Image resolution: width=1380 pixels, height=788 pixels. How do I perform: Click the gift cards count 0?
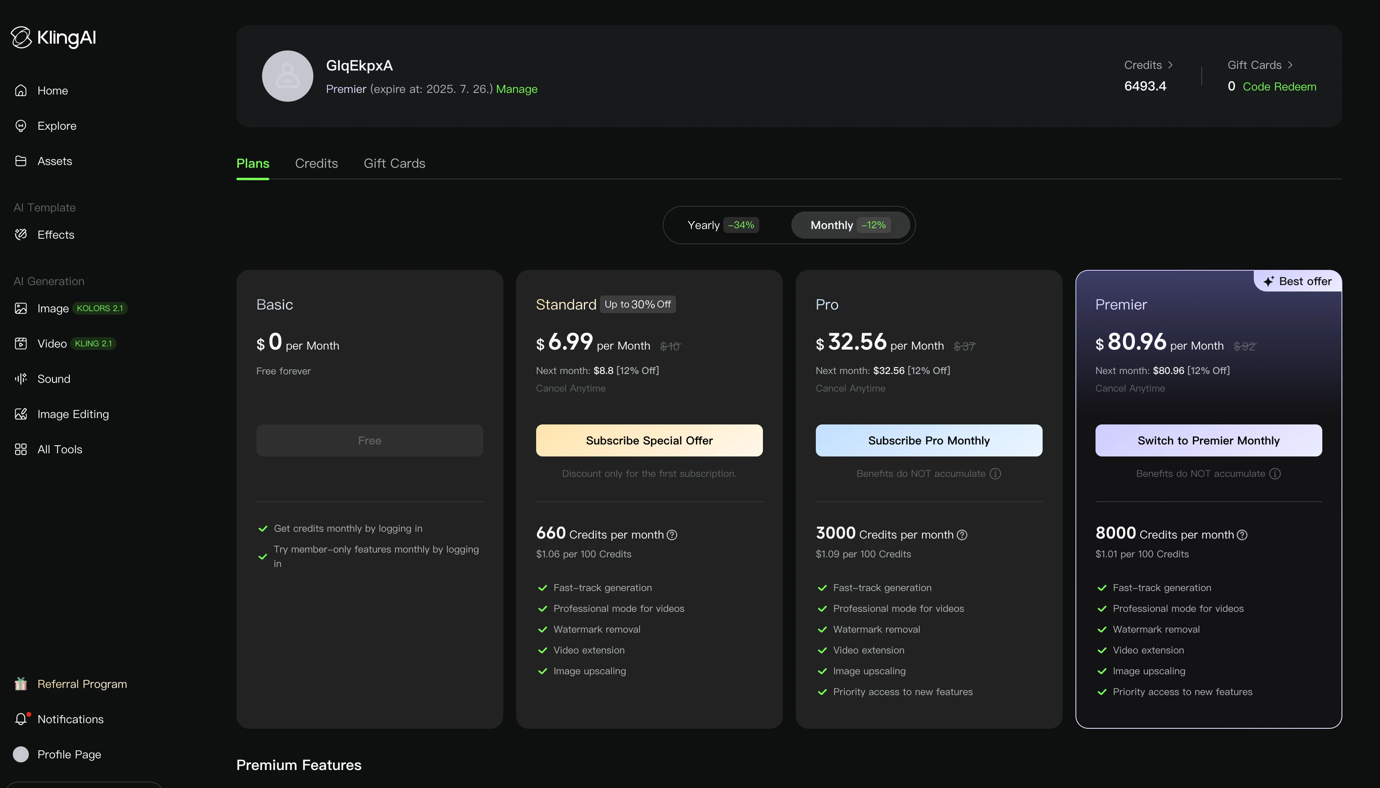click(1231, 86)
